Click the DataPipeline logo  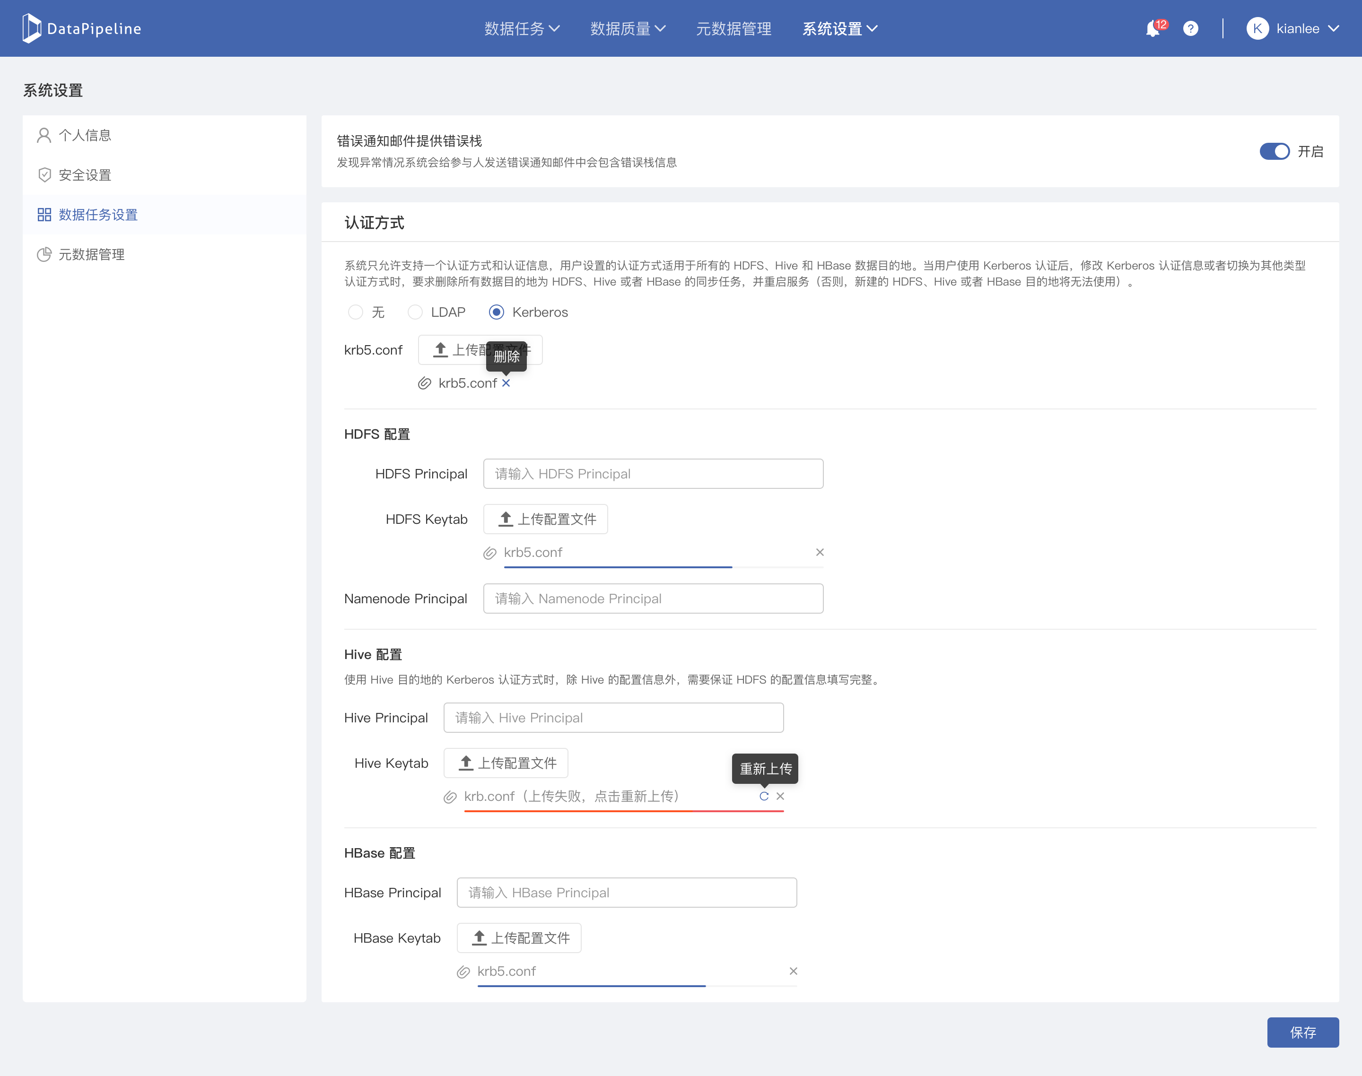(82, 29)
